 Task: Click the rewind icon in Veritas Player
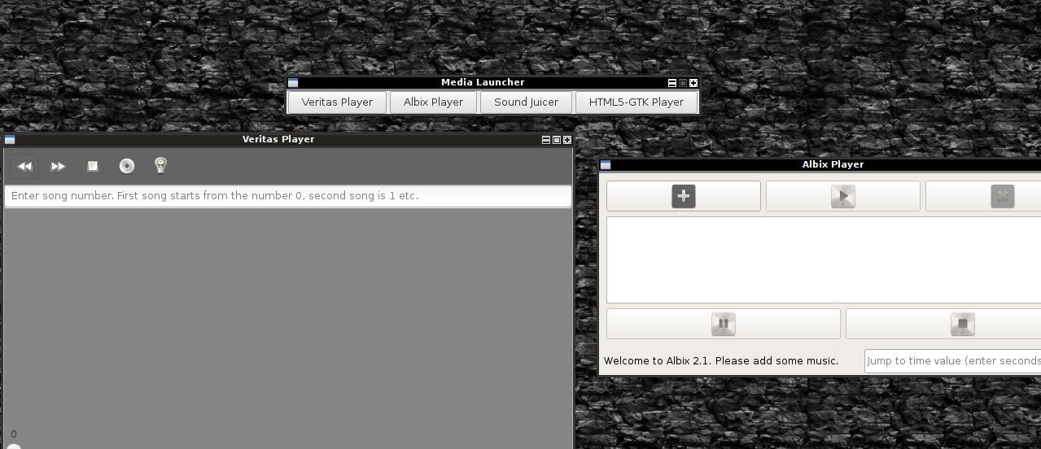click(24, 166)
